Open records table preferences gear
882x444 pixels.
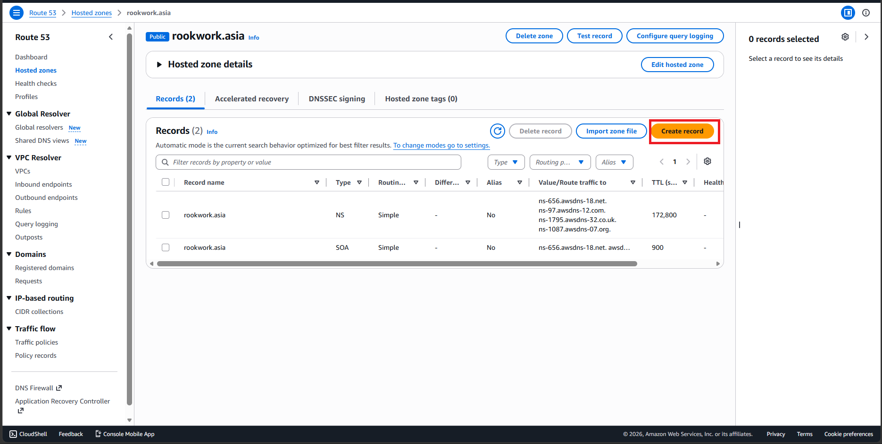707,161
